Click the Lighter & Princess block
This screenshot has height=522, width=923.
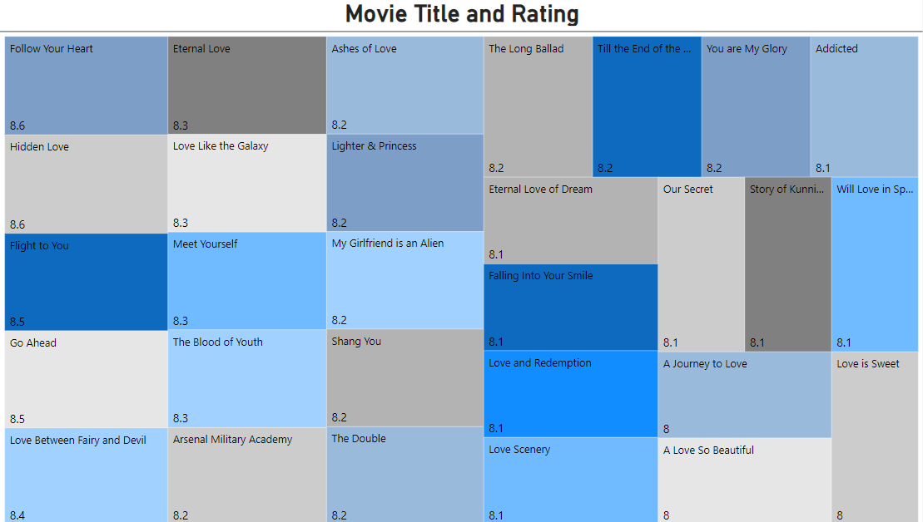[404, 183]
